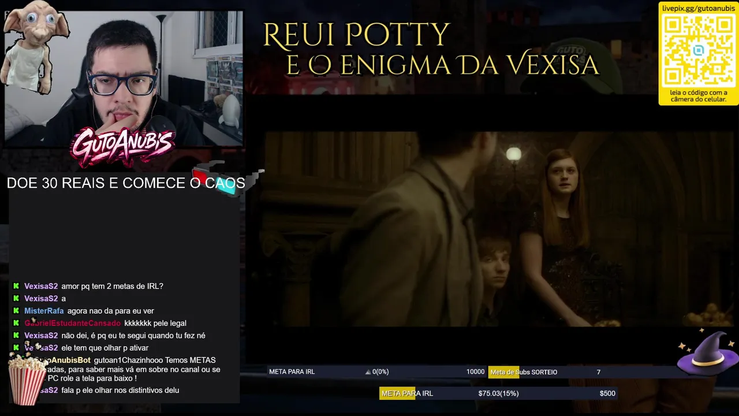Click green badge beside MisterRafa's message
Viewport: 739px width, 416px height.
[x=16, y=311]
